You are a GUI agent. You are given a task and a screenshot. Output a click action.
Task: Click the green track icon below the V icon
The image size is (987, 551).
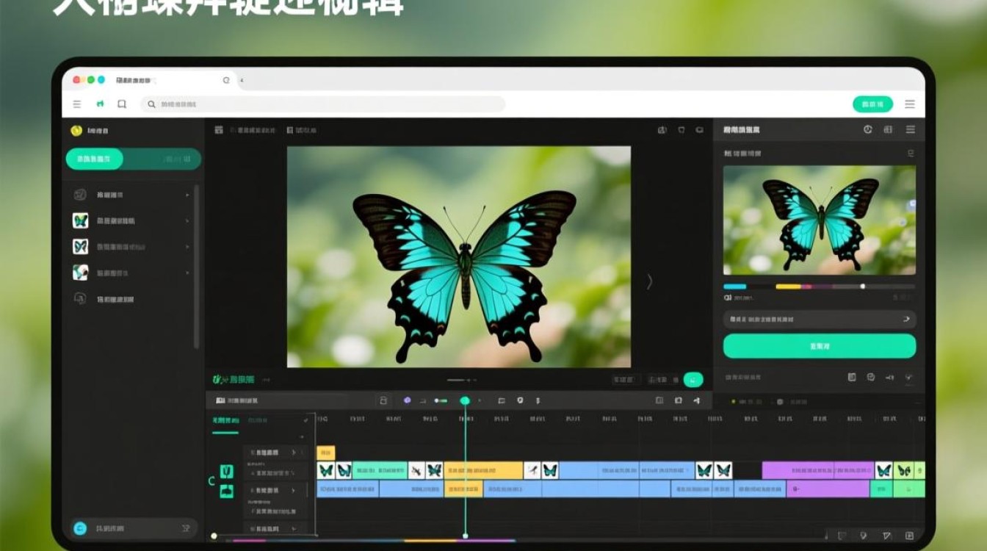(x=227, y=491)
